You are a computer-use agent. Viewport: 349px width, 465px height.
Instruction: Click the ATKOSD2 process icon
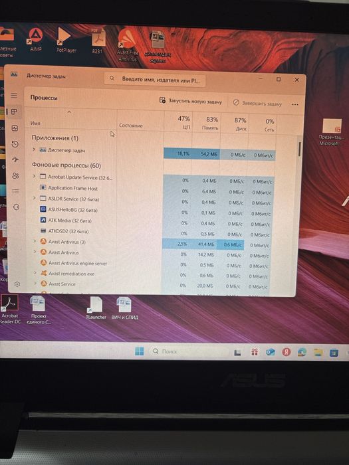point(43,231)
